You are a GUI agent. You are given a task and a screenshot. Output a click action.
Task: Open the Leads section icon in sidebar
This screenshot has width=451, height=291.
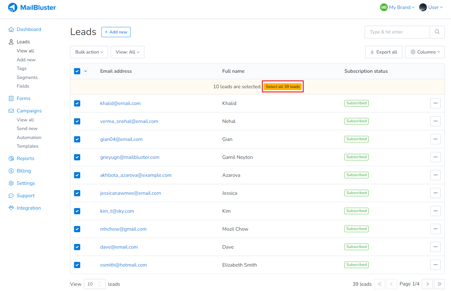[11, 41]
